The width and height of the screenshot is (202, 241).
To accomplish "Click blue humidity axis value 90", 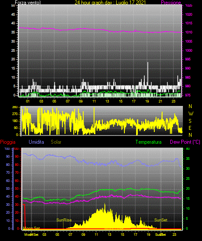I will (8, 156).
